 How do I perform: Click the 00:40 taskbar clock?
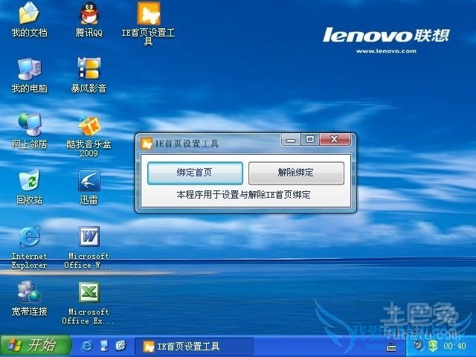454,346
